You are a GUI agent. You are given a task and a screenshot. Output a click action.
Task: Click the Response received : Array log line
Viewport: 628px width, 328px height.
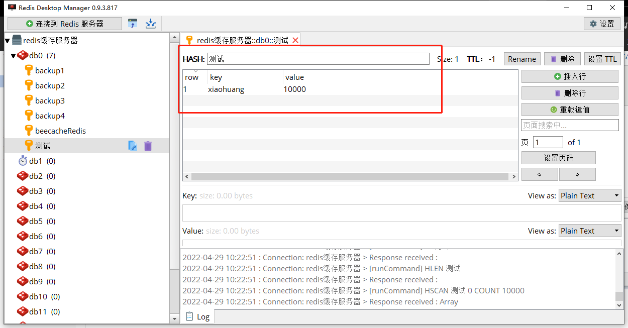320,302
